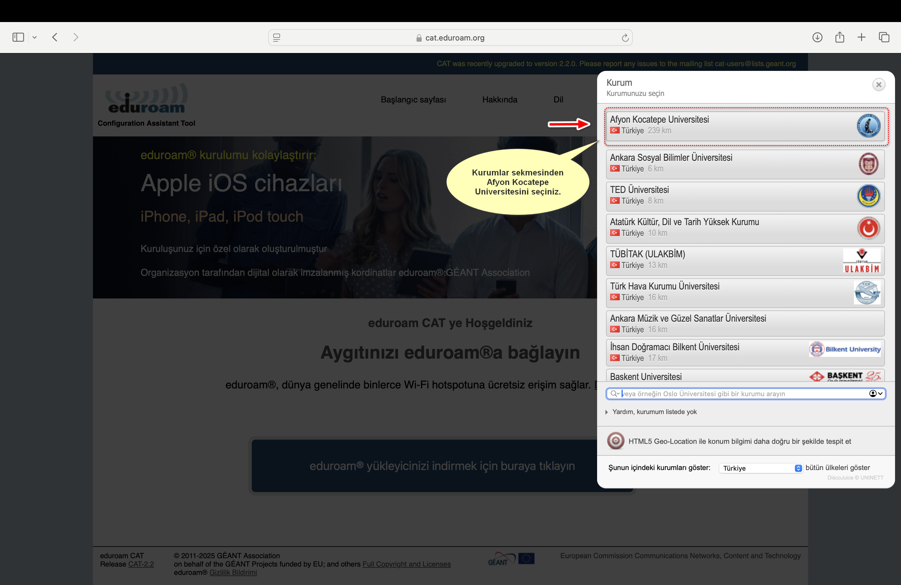Click the 'Apple iOS cihazları' banner heading
This screenshot has height=585, width=901.
pos(241,183)
